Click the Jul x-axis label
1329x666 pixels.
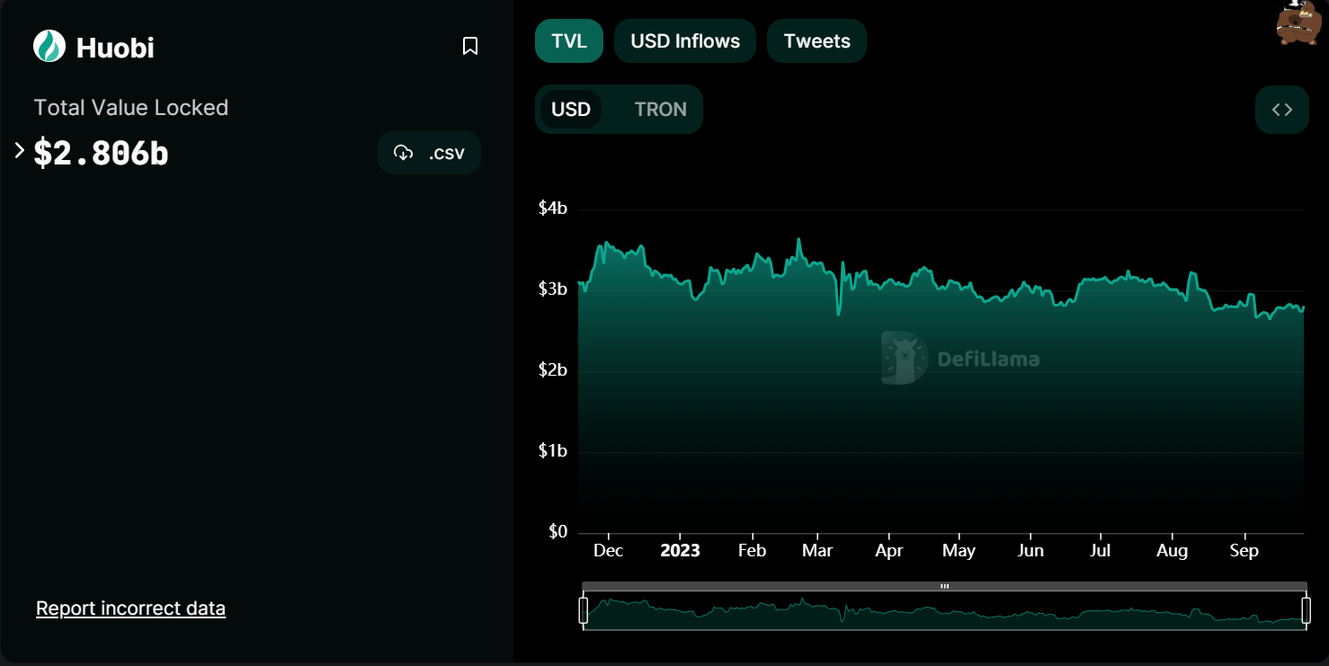point(1101,551)
